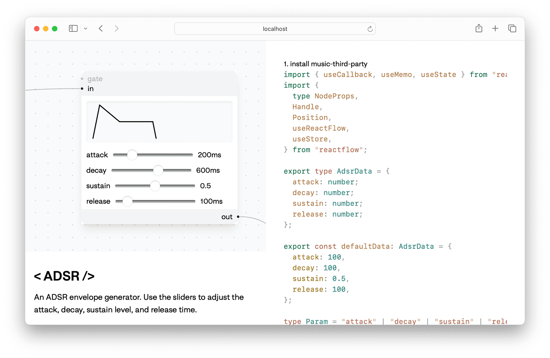Click the forward navigation arrow
Screen dimensions: 550x358
point(117,28)
